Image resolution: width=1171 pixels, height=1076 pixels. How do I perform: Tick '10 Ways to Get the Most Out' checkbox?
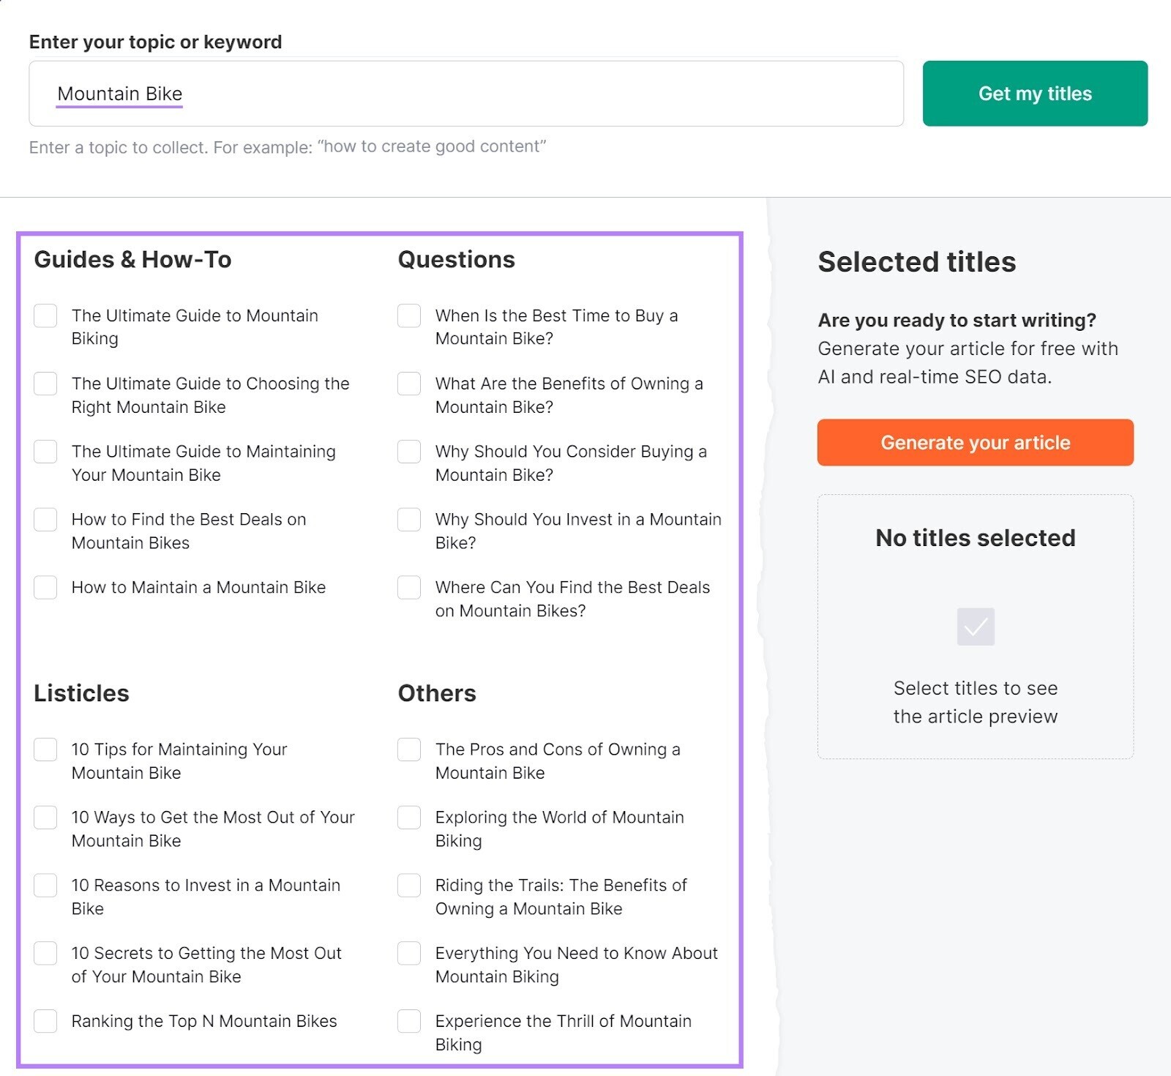(x=45, y=818)
